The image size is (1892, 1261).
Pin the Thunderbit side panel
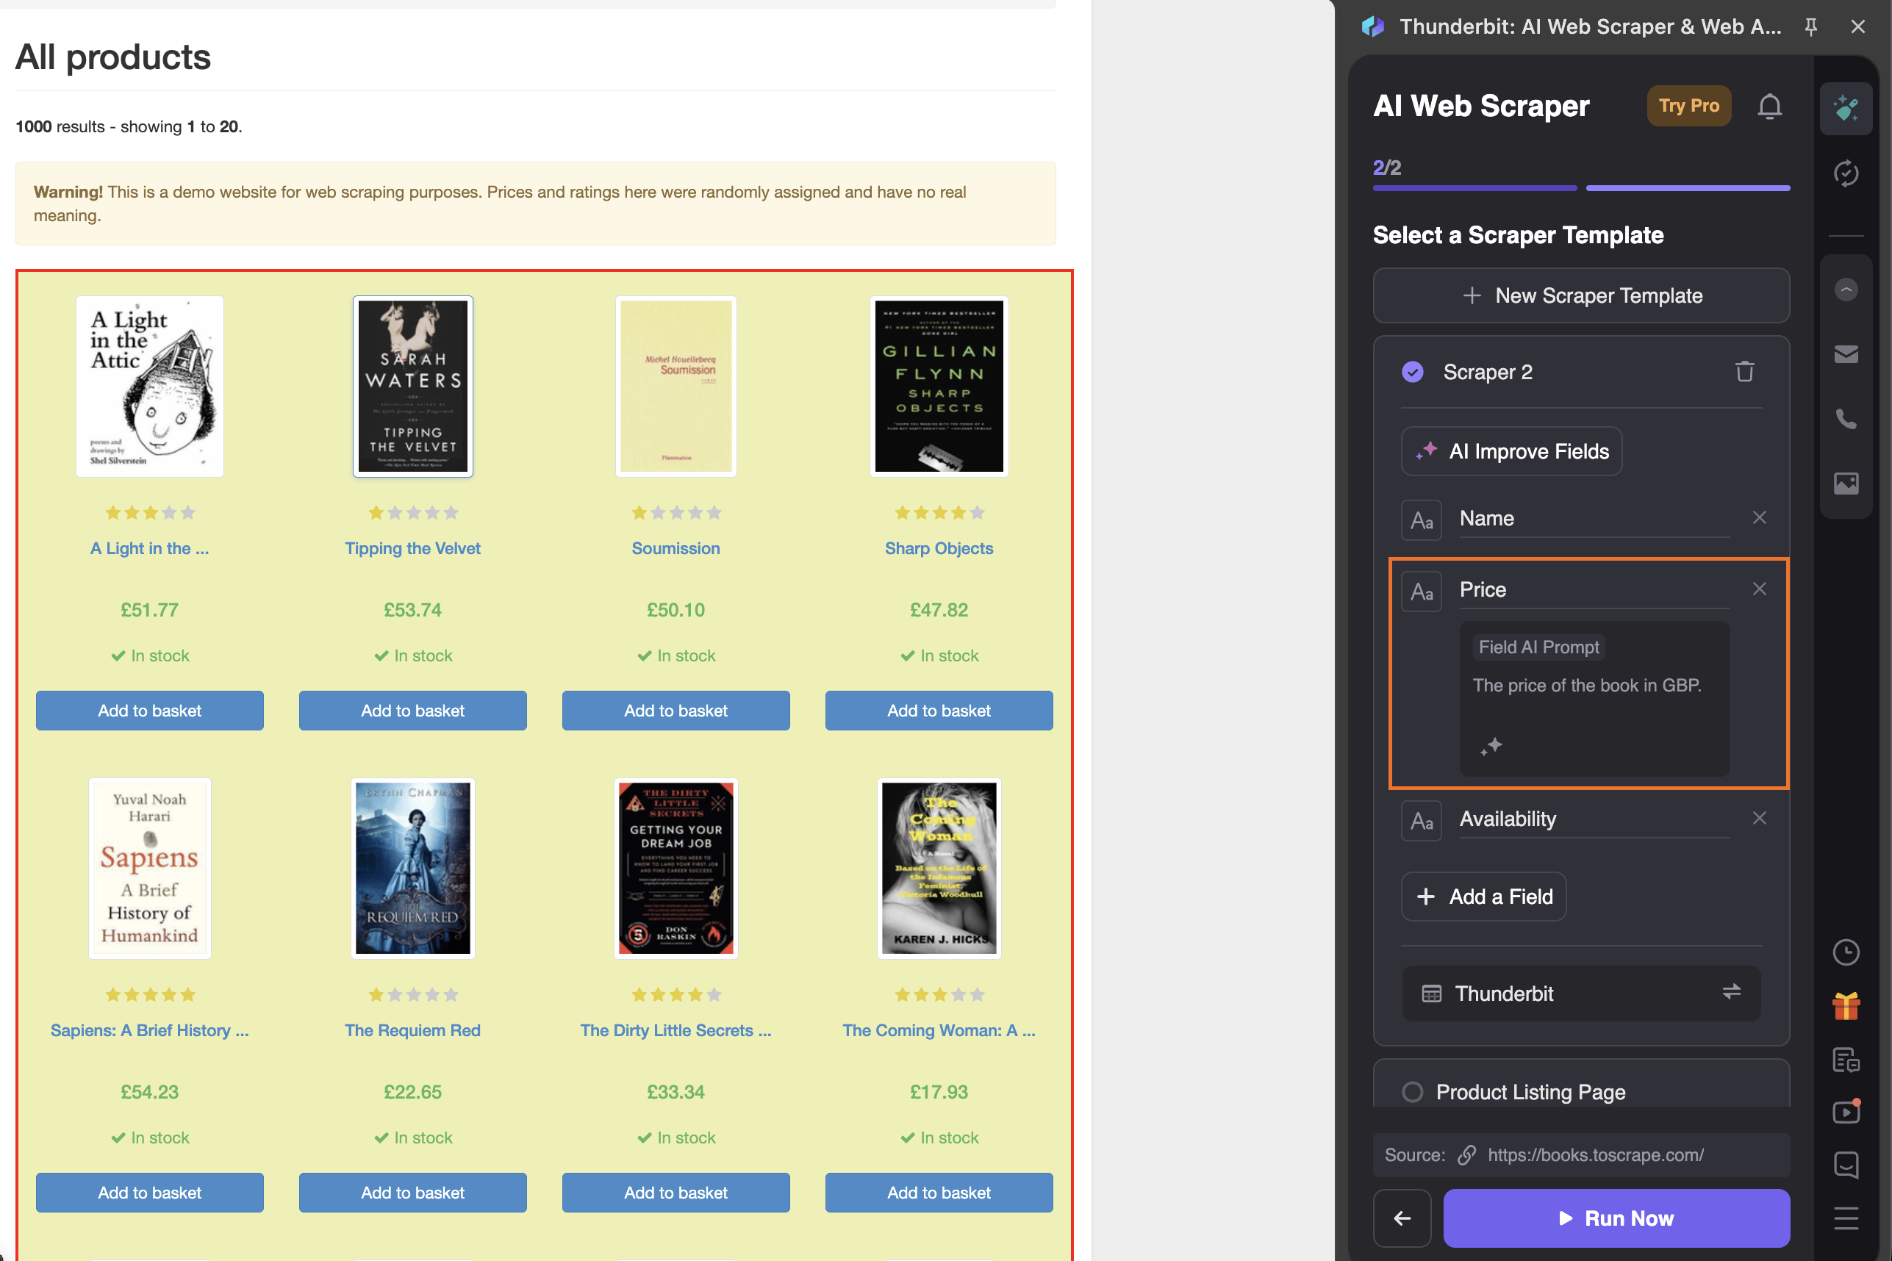pyautogui.click(x=1810, y=26)
